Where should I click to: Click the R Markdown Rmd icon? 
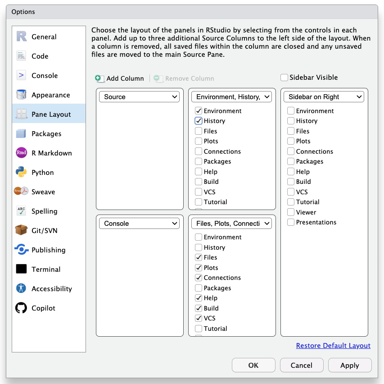(x=21, y=153)
